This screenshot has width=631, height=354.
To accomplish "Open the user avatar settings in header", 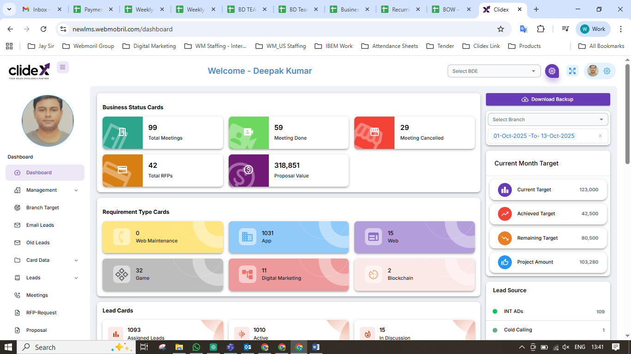I will (x=600, y=71).
